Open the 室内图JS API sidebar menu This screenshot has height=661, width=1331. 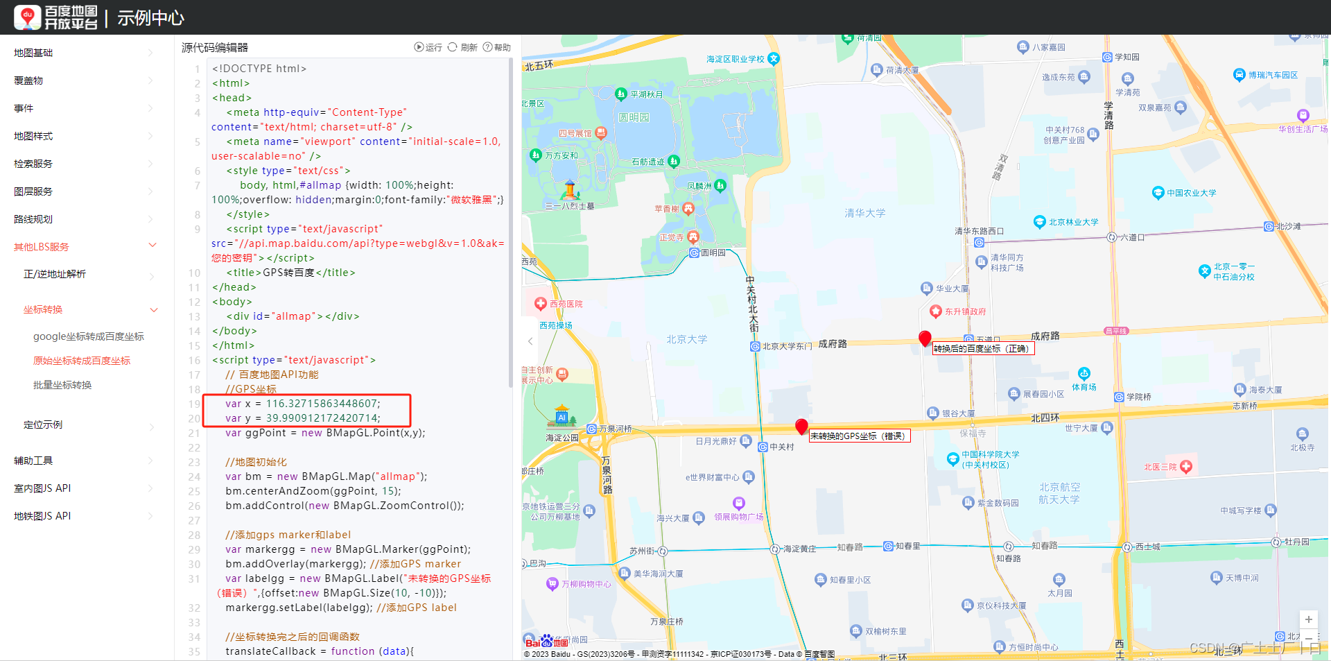coord(42,488)
